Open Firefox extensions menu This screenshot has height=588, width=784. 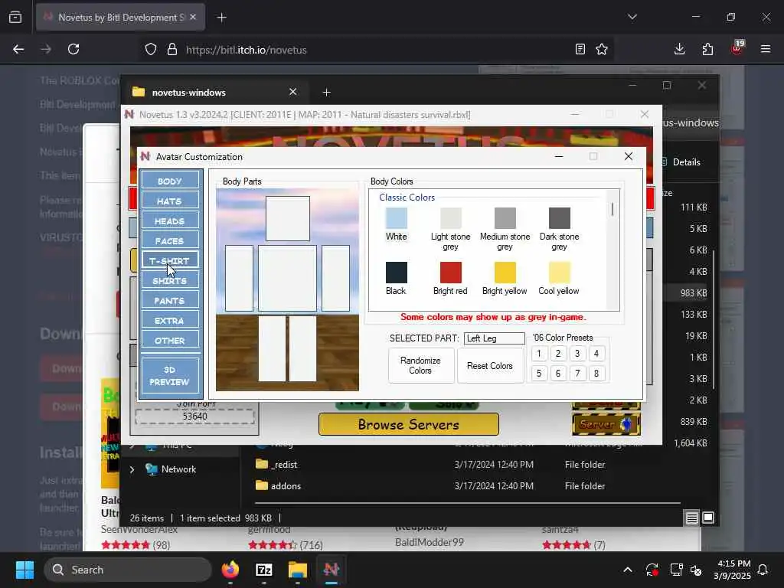click(x=707, y=49)
